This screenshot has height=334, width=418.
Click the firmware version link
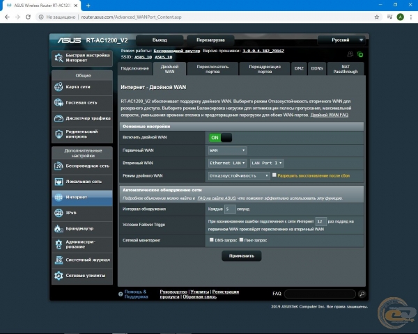[263, 51]
